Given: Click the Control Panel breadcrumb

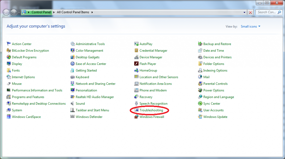Looking at the screenshot, I should coord(41,12).
